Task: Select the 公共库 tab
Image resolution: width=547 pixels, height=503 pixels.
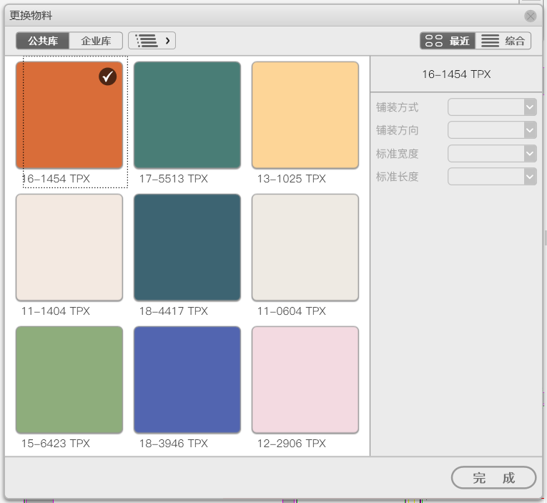Action: click(x=43, y=41)
